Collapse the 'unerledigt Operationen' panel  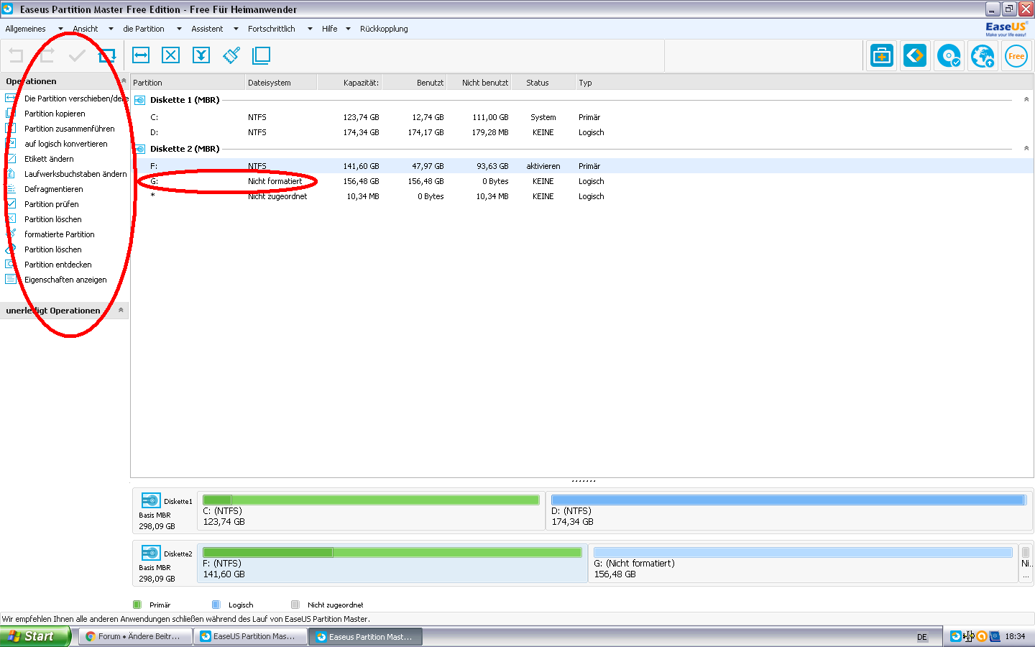pyautogui.click(x=121, y=310)
